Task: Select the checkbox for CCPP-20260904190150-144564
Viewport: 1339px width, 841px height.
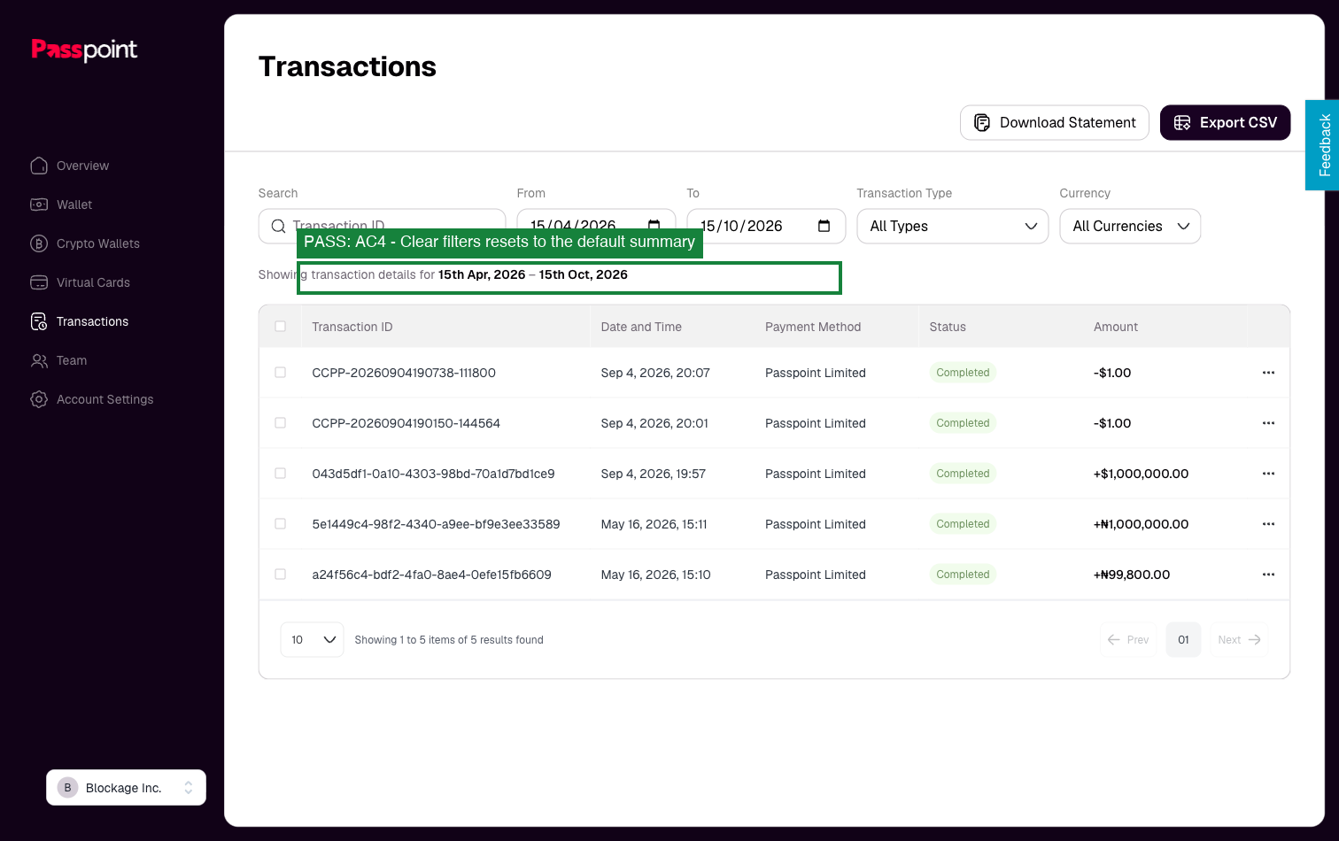Action: (x=281, y=423)
